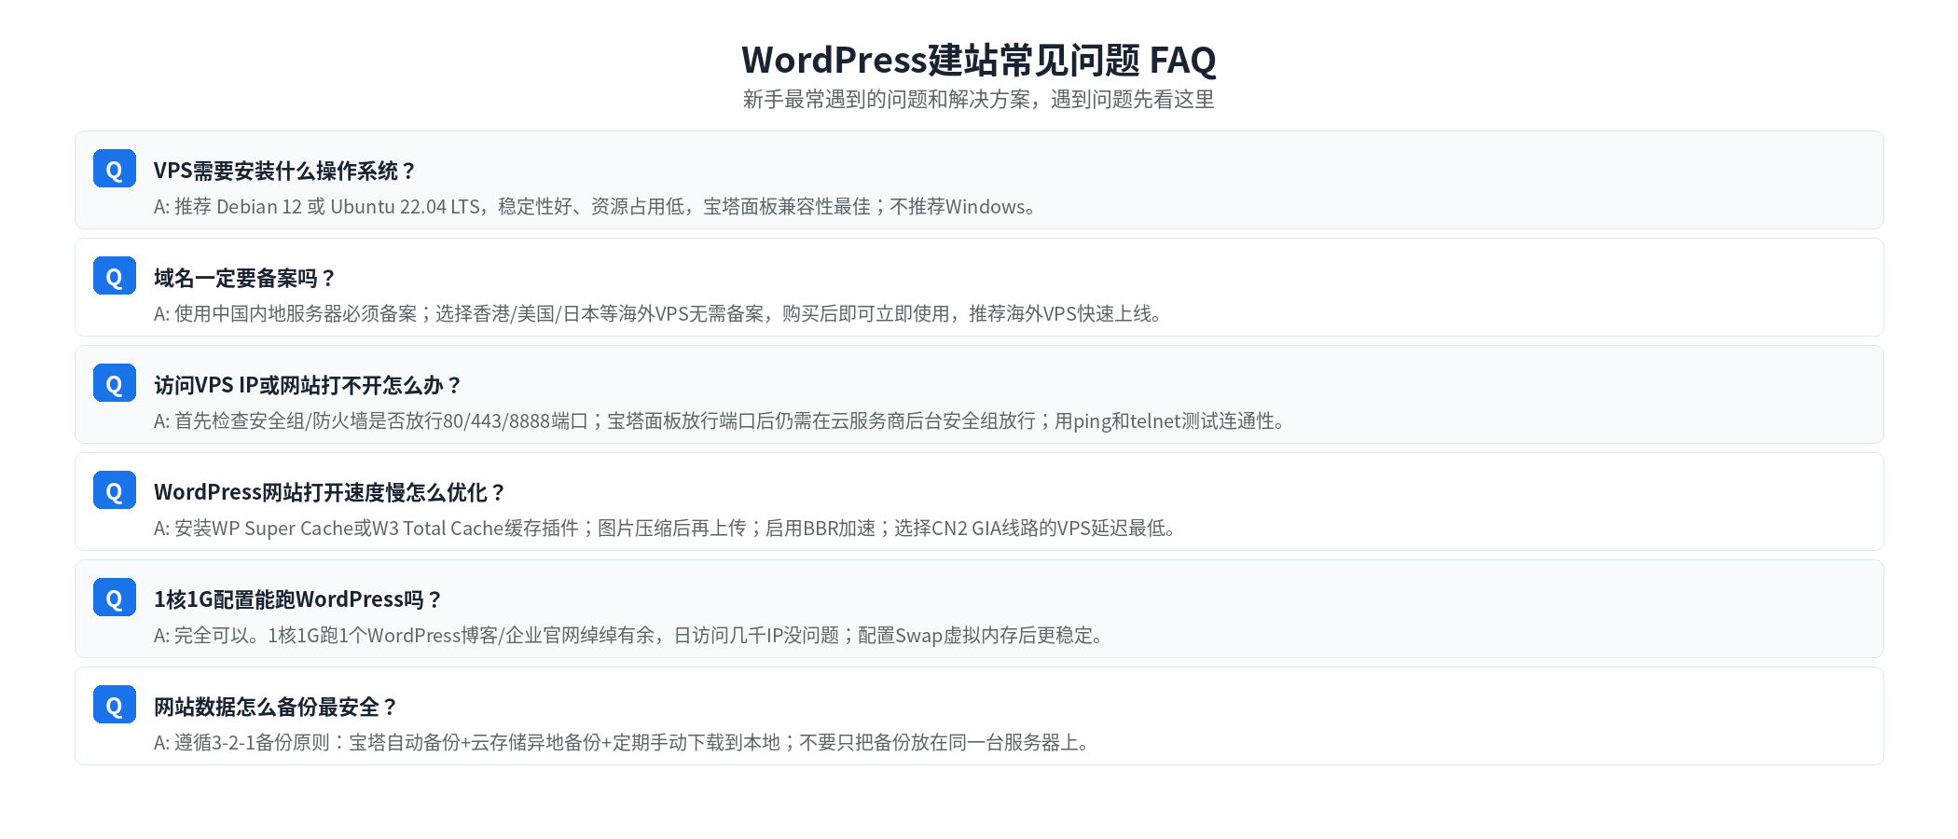Select the question VPS需要安装什么操作系统？

point(284,171)
